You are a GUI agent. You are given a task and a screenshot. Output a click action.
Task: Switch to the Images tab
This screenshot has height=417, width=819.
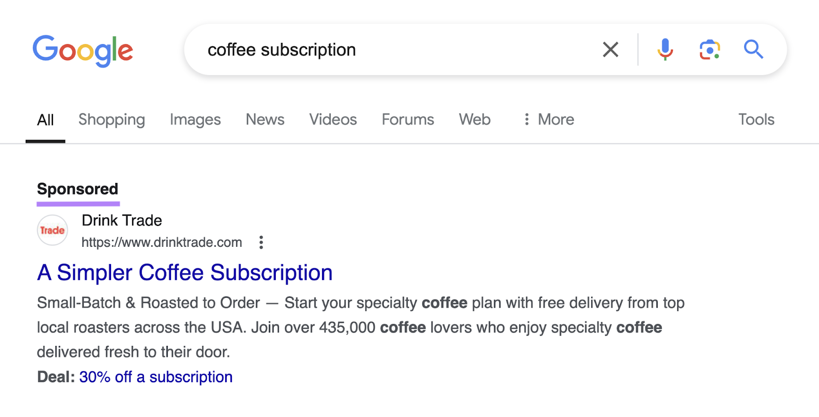195,119
